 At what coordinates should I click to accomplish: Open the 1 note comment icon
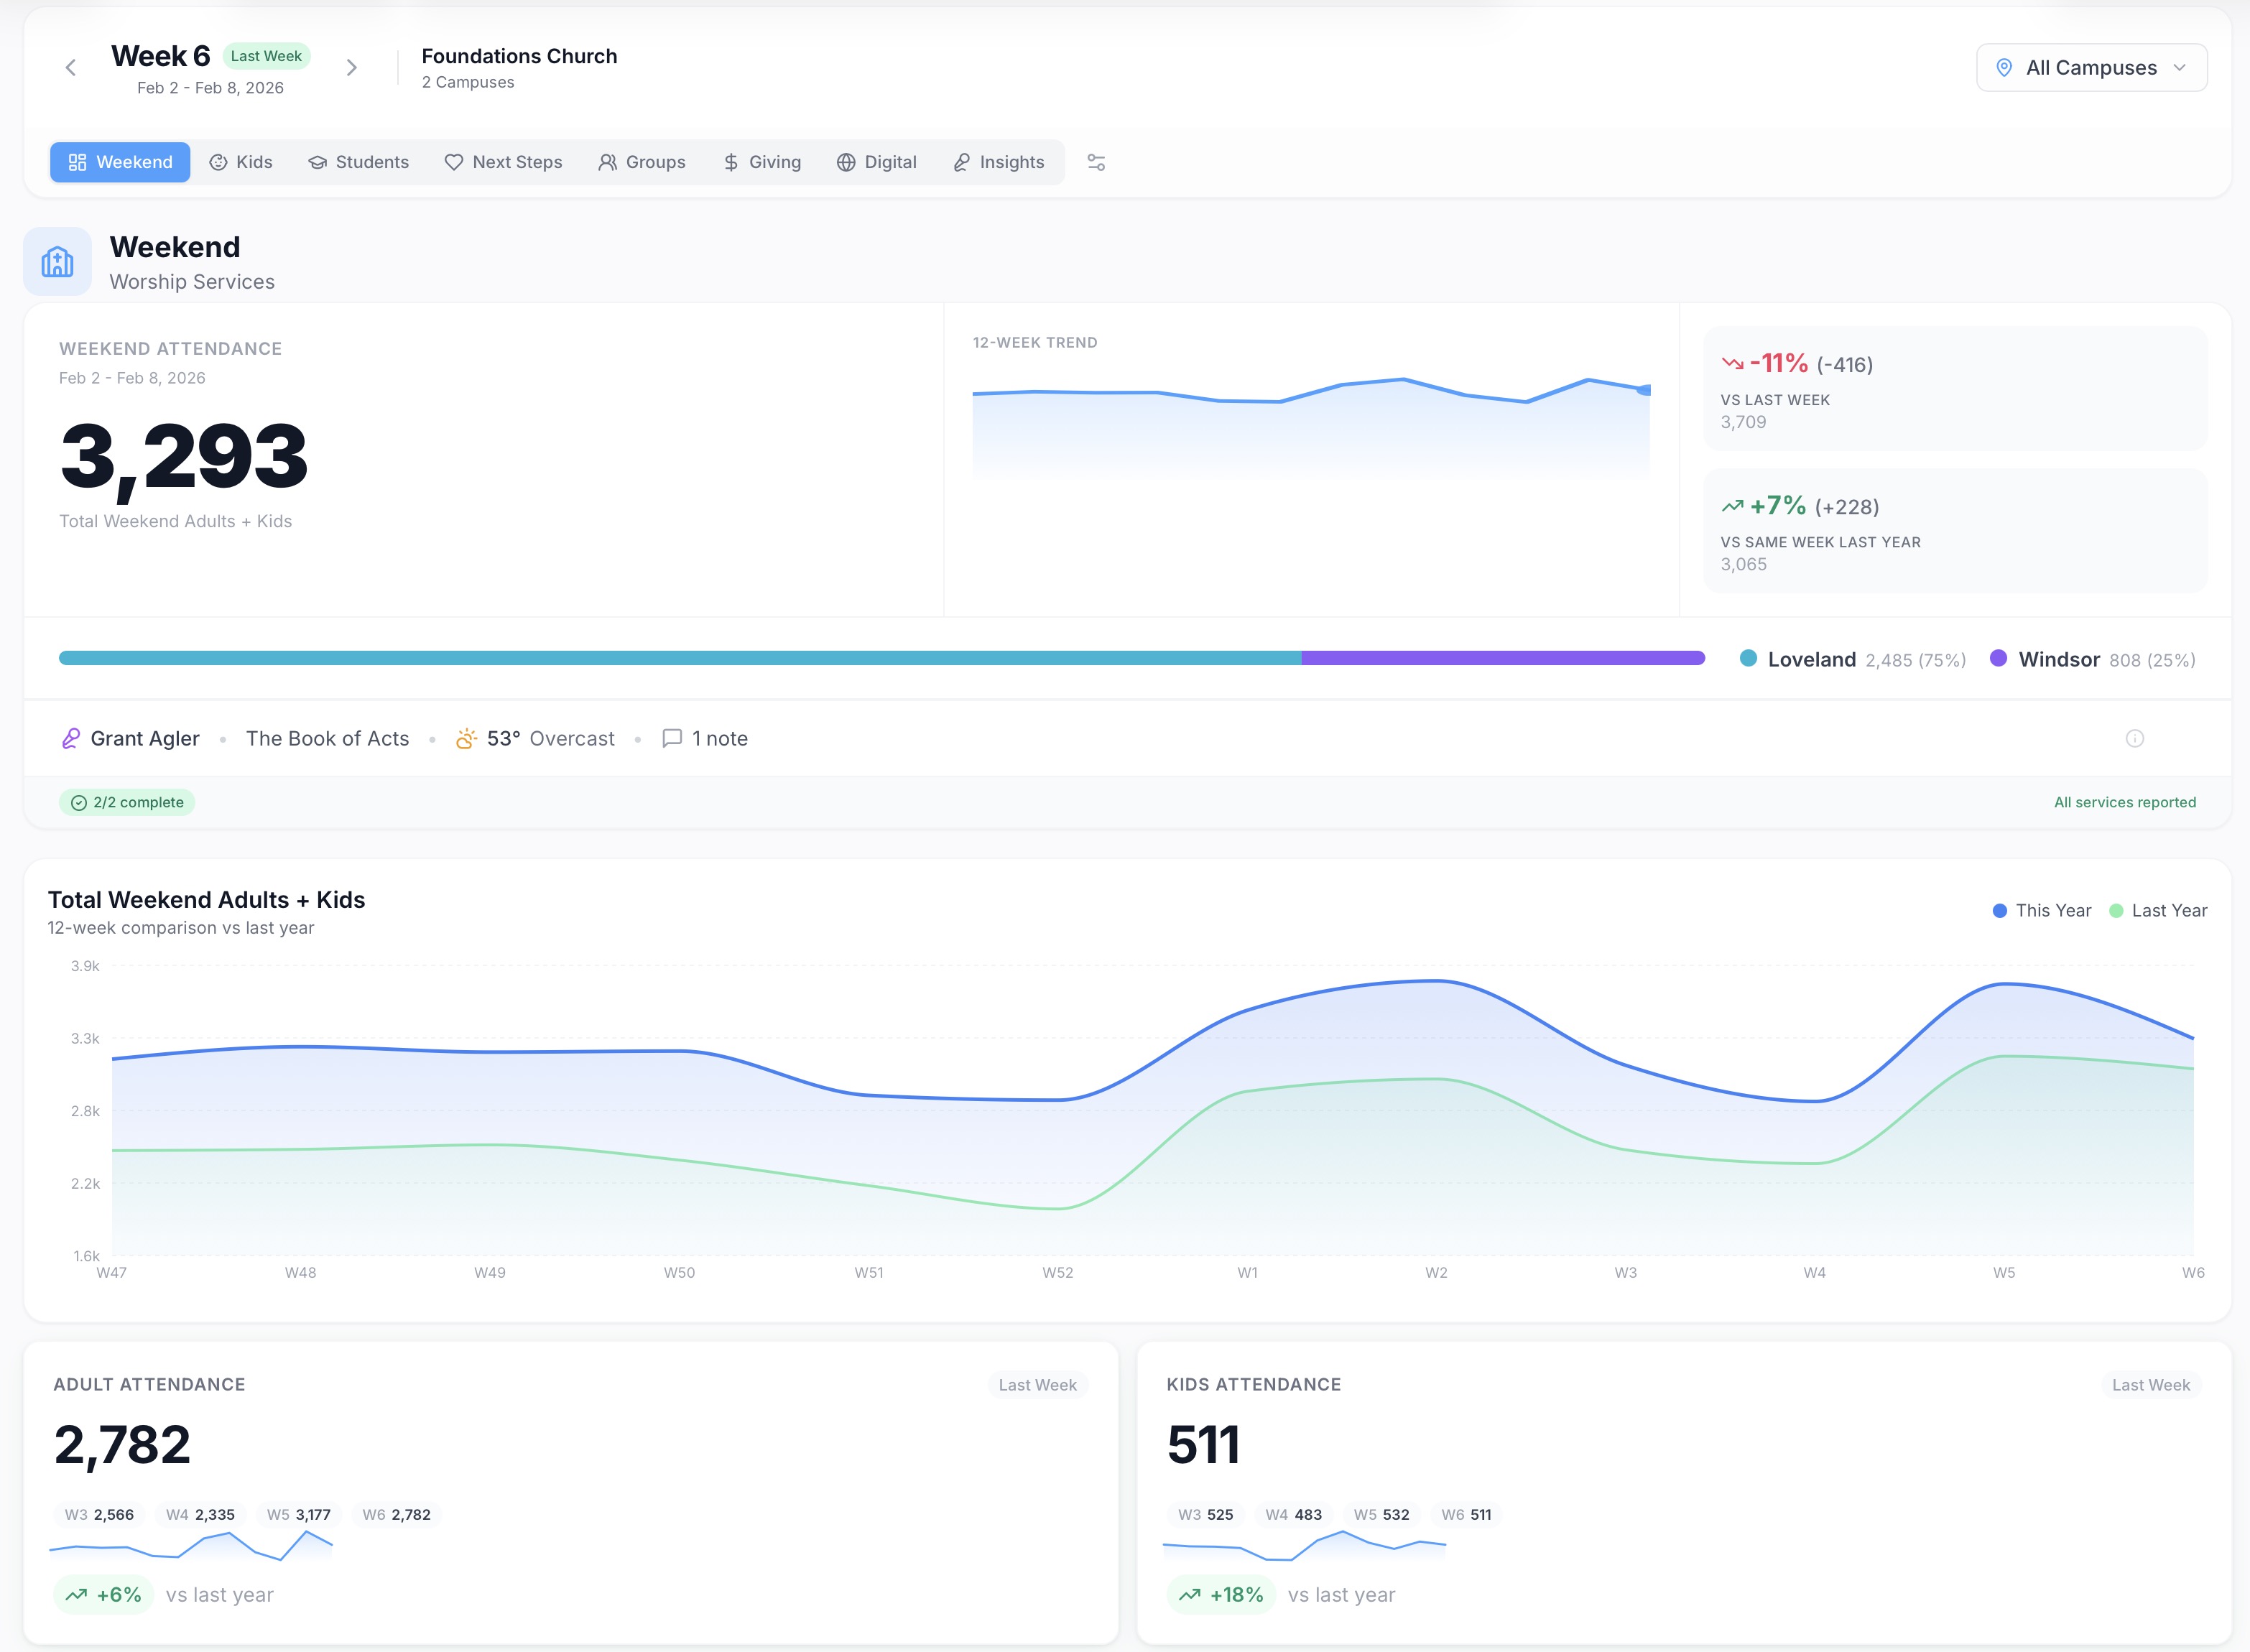pos(673,738)
